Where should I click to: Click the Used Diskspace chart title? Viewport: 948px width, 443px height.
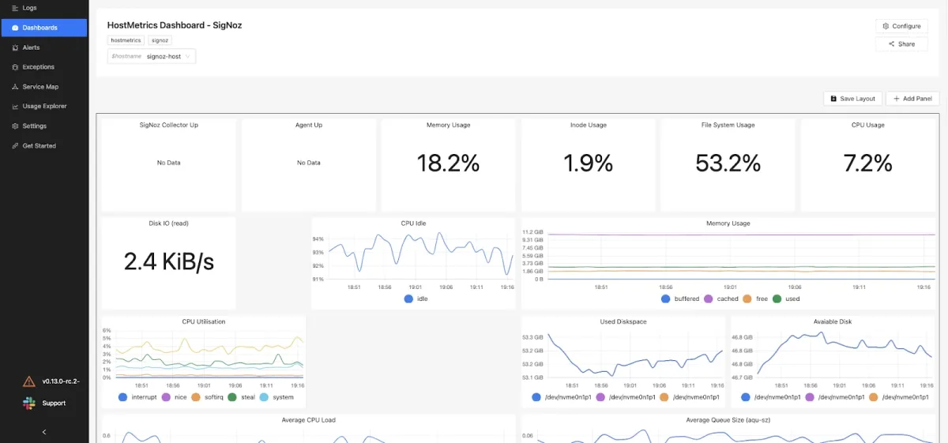pos(624,321)
